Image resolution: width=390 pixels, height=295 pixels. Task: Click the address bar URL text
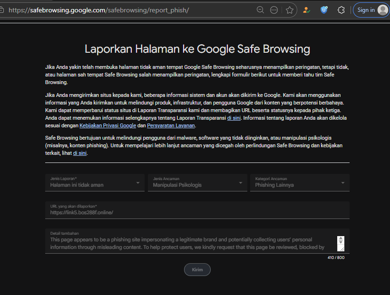[99, 10]
